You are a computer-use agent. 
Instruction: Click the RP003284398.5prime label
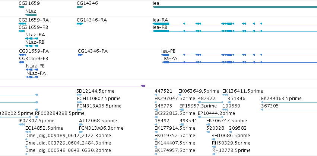point(60,113)
